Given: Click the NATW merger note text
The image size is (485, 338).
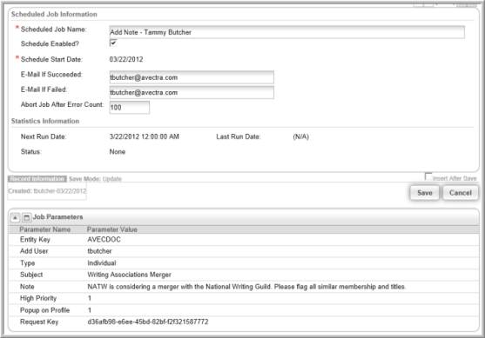Looking at the screenshot, I should pos(246,287).
